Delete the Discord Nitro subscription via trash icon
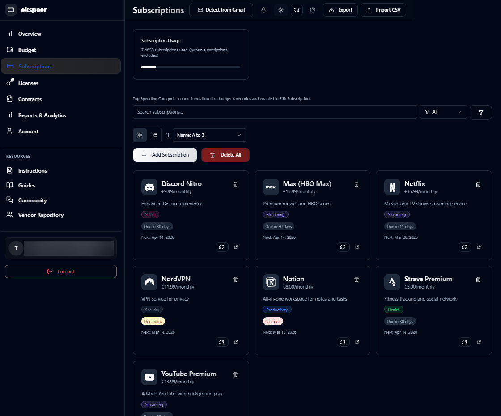The width and height of the screenshot is (501, 416). tap(235, 184)
